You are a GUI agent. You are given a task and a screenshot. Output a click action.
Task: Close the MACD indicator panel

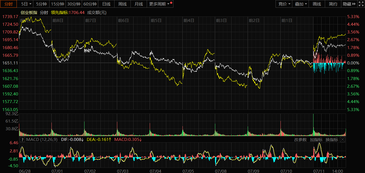(x=342, y=140)
